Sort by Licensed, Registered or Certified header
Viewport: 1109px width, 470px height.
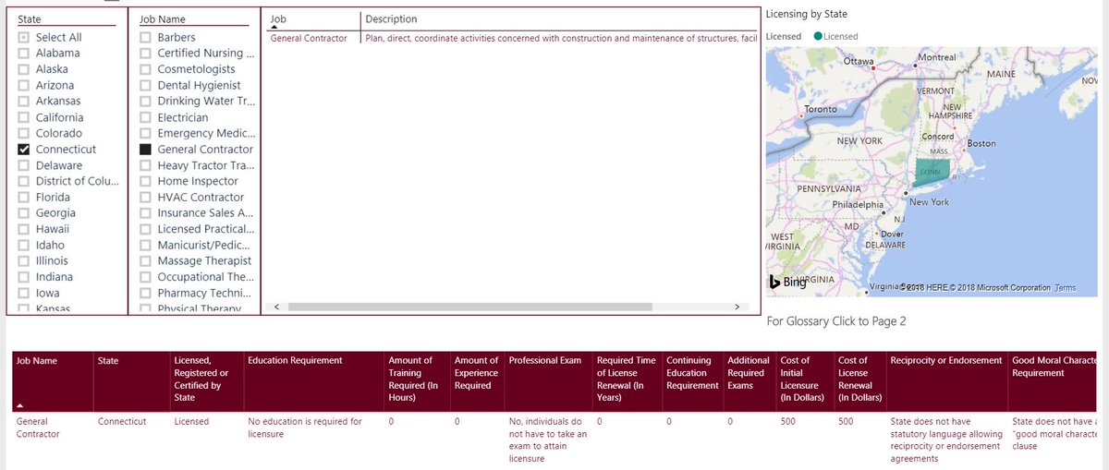206,381
